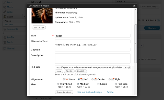The image size is (164, 100).
Task: Click the Right alignment icon
Action: pos(113,79)
